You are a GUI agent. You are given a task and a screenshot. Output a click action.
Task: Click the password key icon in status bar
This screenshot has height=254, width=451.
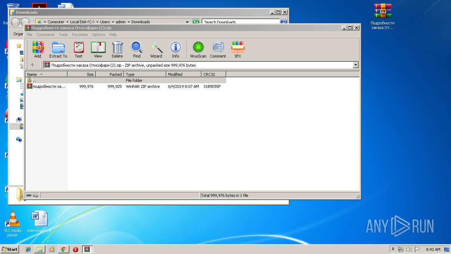(36, 195)
